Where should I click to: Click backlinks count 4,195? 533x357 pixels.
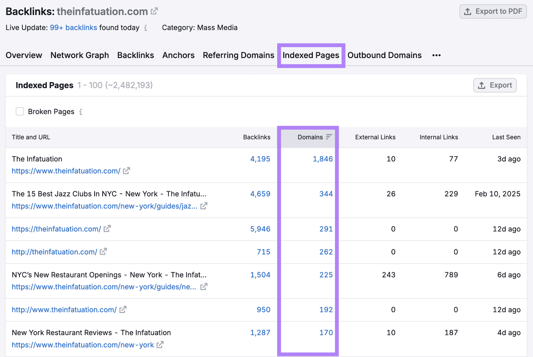click(260, 159)
